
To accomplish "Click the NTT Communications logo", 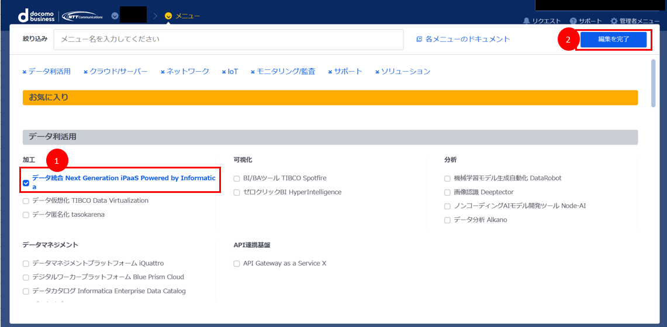I will pos(82,16).
